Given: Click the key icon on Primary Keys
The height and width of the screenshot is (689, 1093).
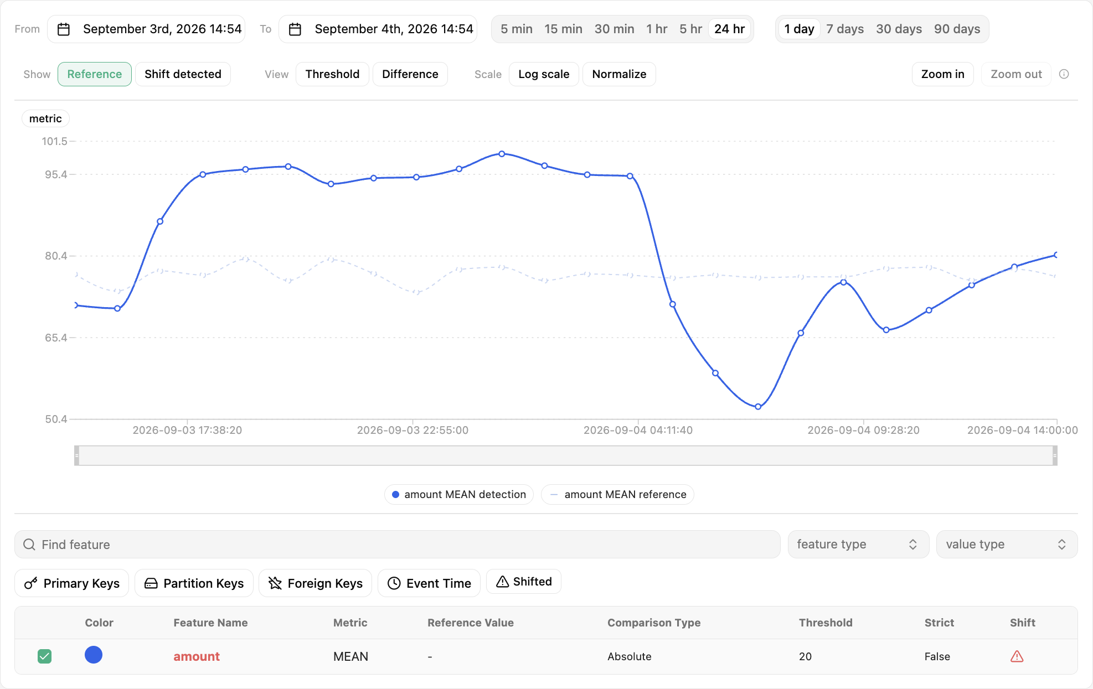Looking at the screenshot, I should pos(31,583).
